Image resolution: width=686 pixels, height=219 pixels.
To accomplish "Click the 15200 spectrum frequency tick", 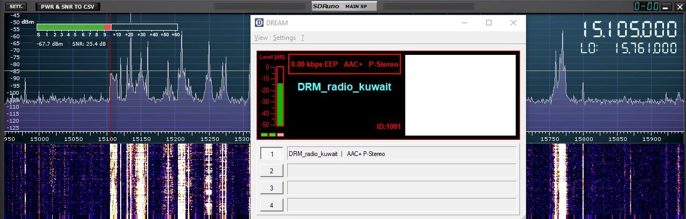I will click(176, 139).
